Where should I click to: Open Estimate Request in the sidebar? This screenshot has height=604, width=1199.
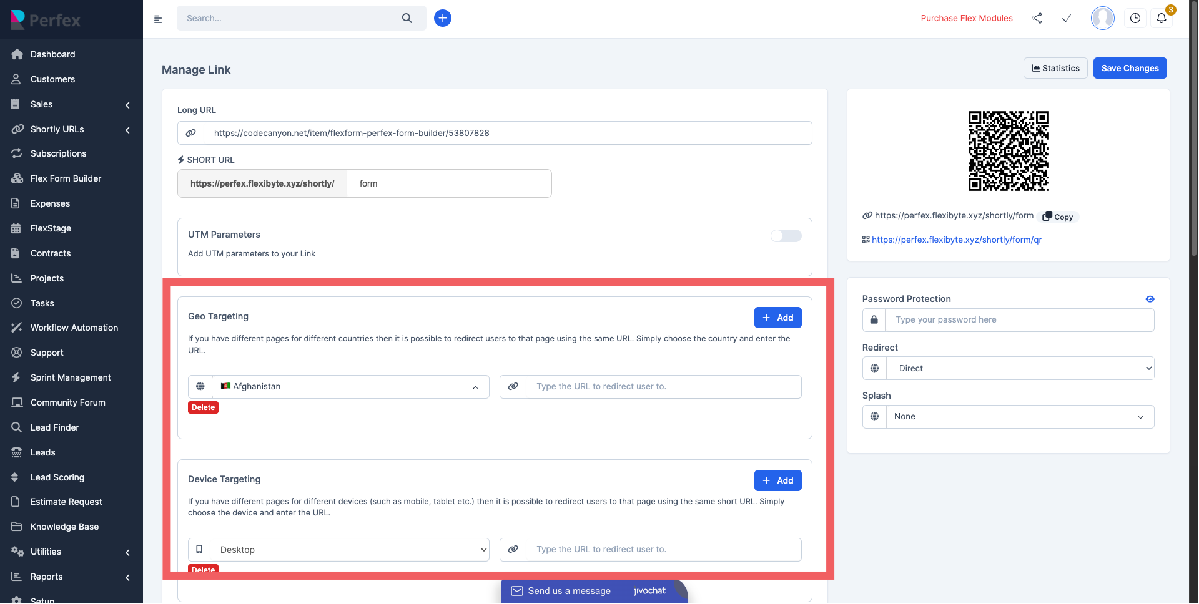[66, 502]
